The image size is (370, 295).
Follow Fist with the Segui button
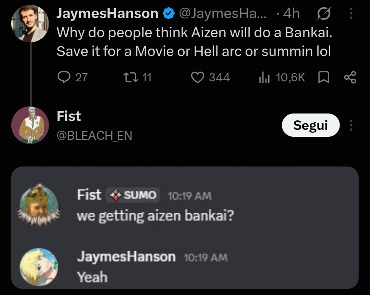tap(310, 125)
